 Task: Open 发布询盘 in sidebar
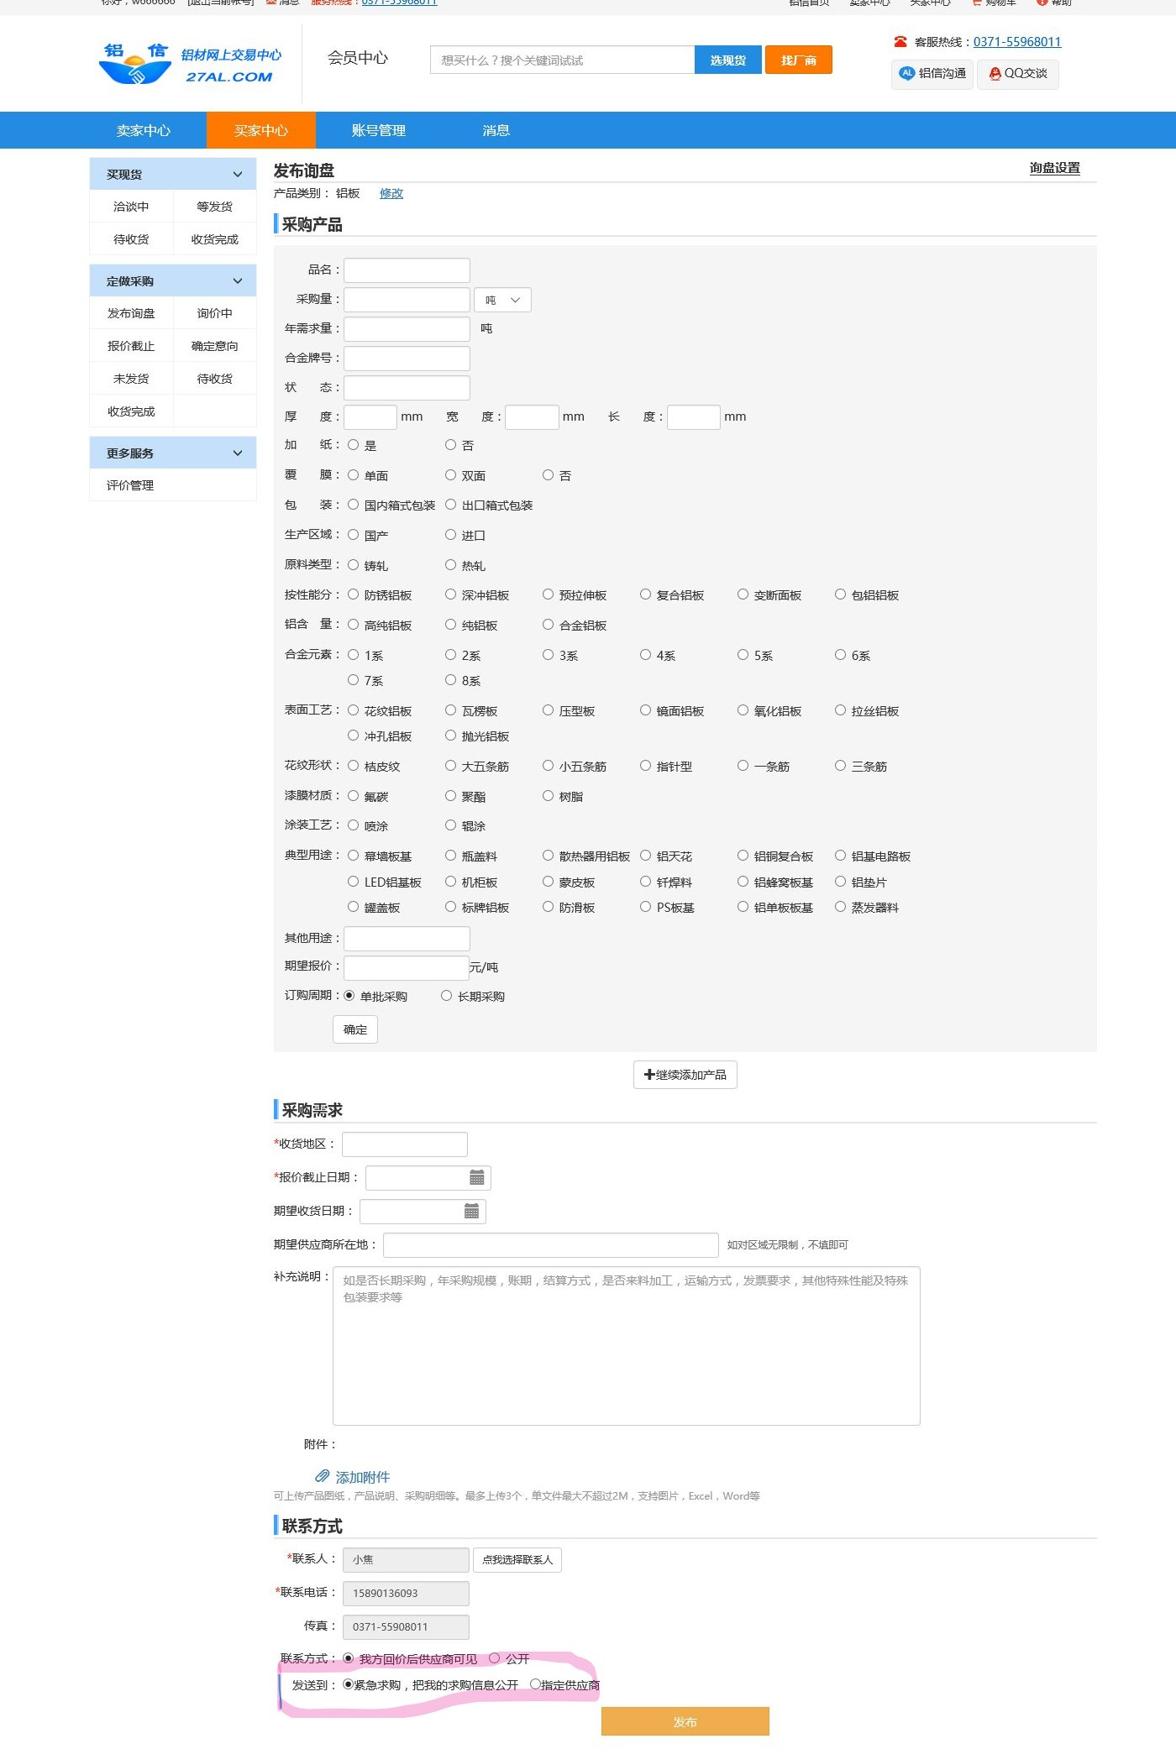click(131, 313)
